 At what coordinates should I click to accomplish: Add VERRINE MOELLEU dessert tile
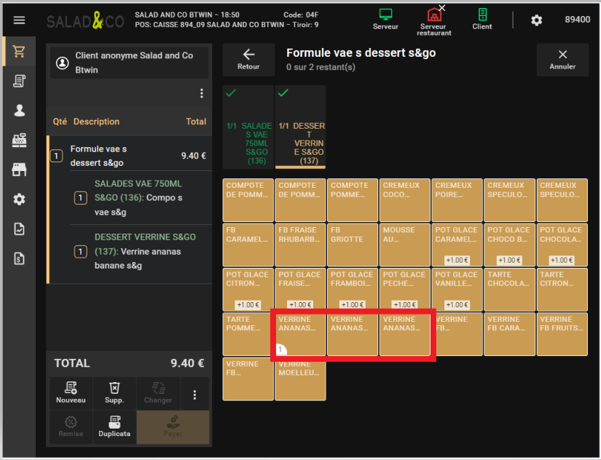(300, 379)
